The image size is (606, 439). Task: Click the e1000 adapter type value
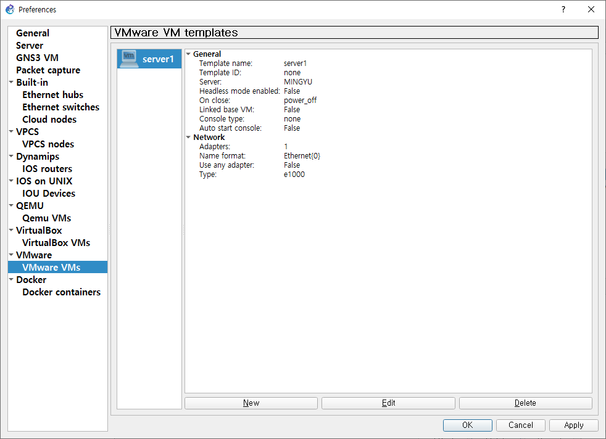[x=294, y=174]
